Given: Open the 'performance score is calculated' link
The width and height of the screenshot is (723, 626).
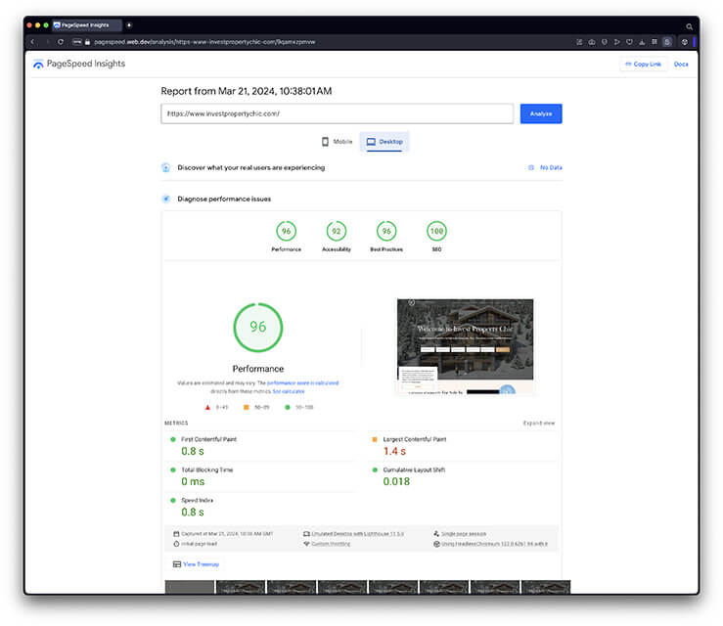Looking at the screenshot, I should click(302, 383).
